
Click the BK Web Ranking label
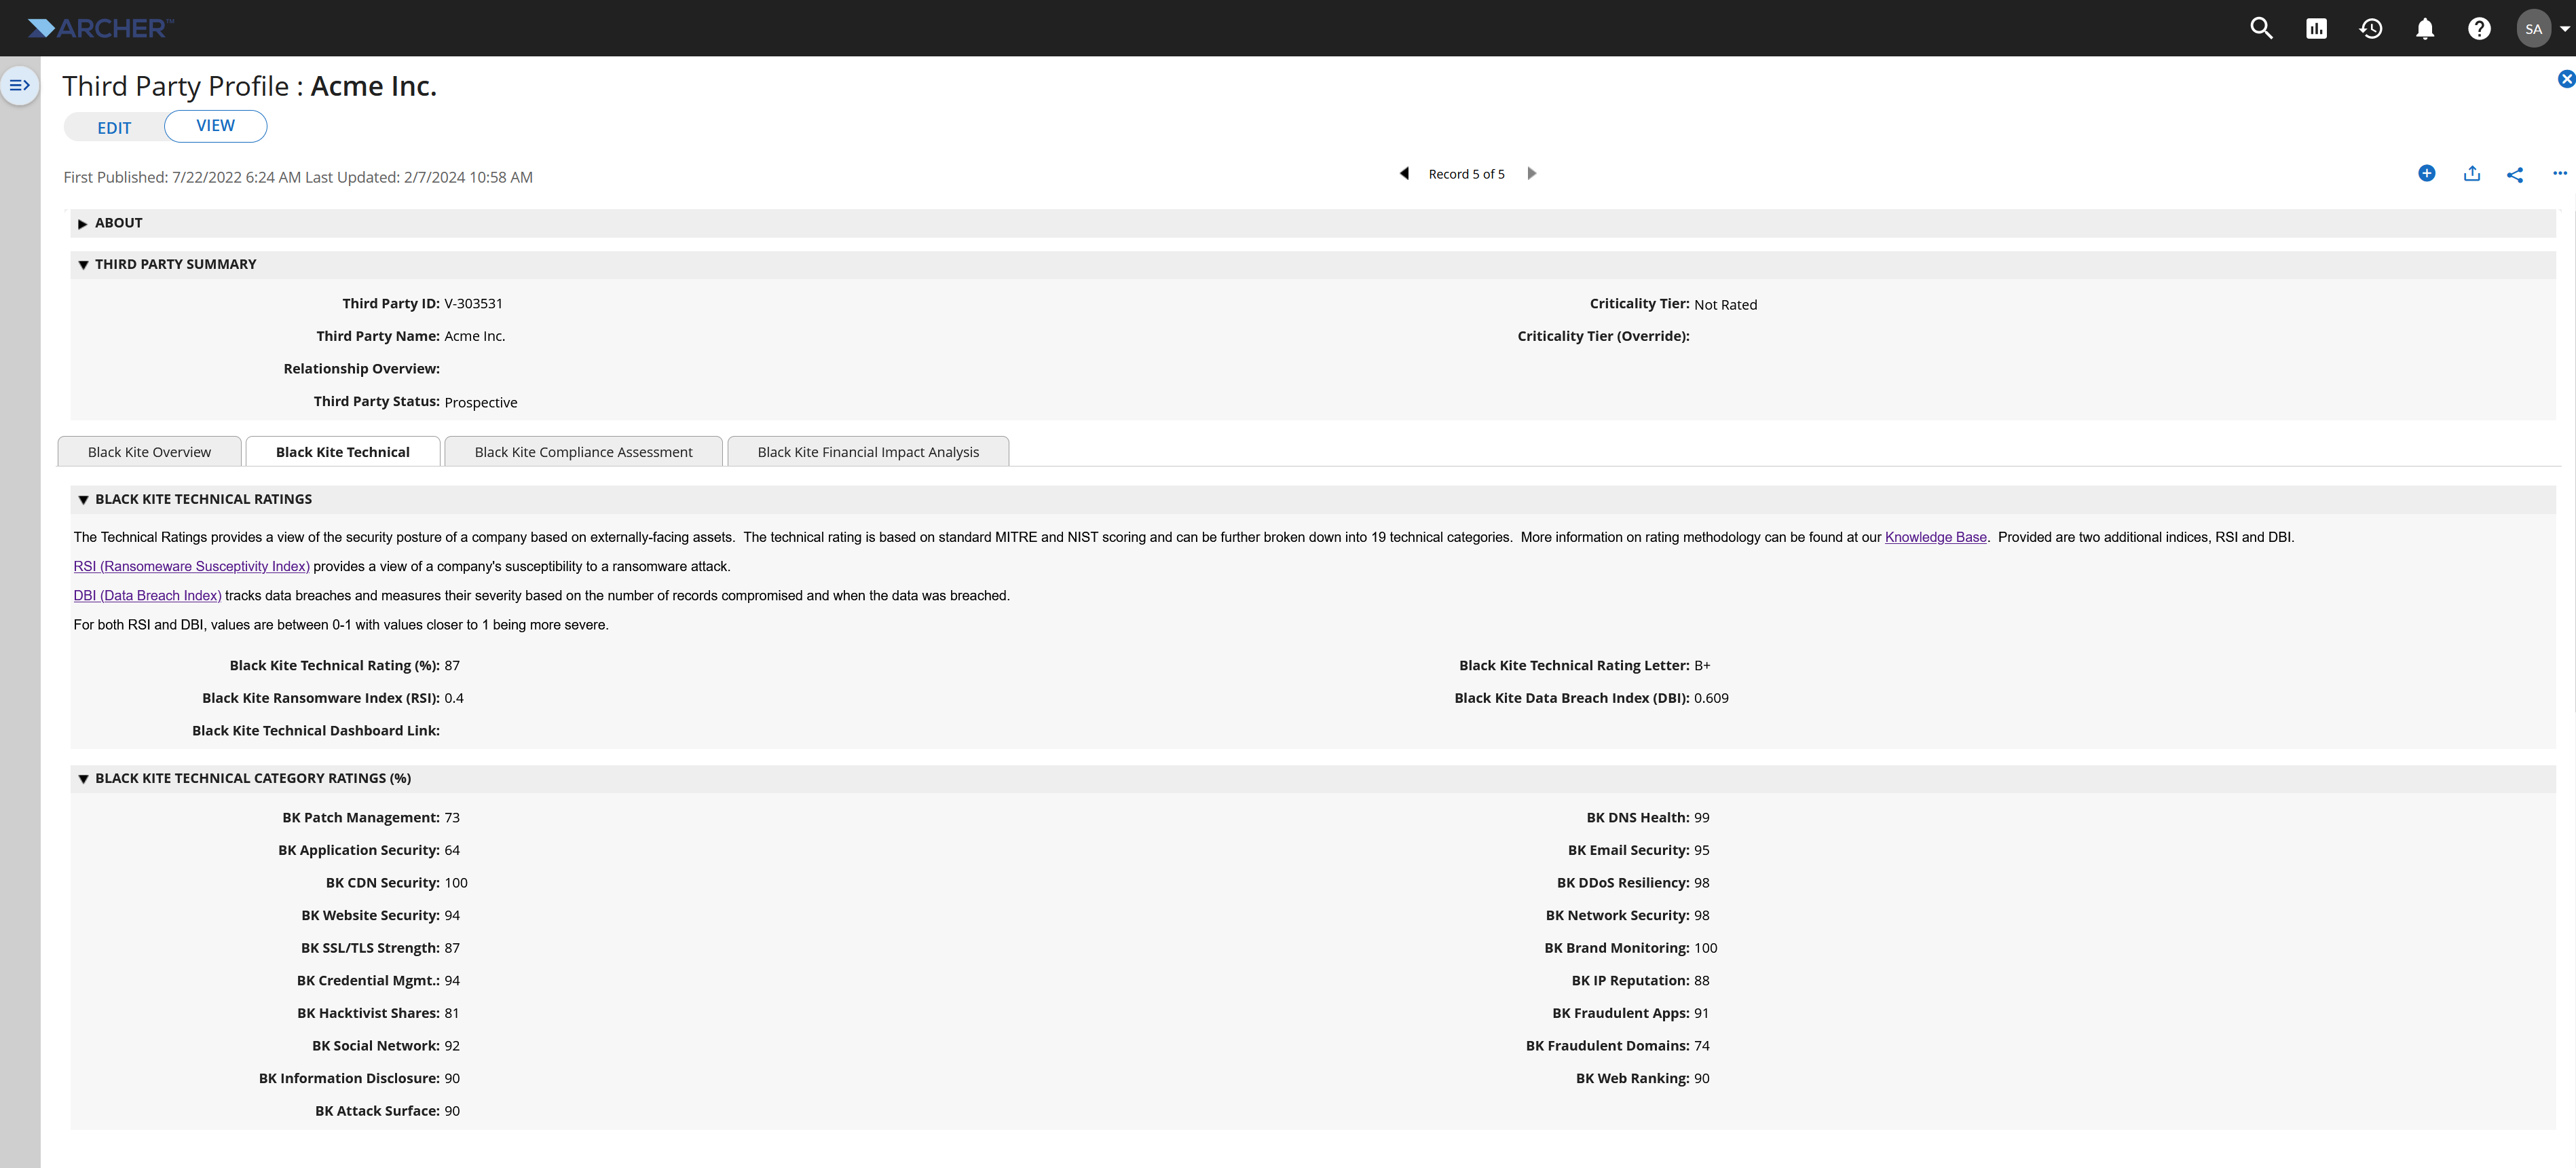coord(1632,1079)
